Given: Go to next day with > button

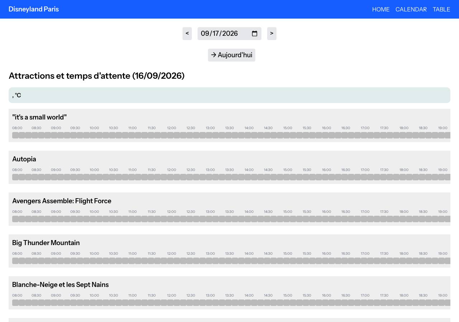Looking at the screenshot, I should (272, 34).
